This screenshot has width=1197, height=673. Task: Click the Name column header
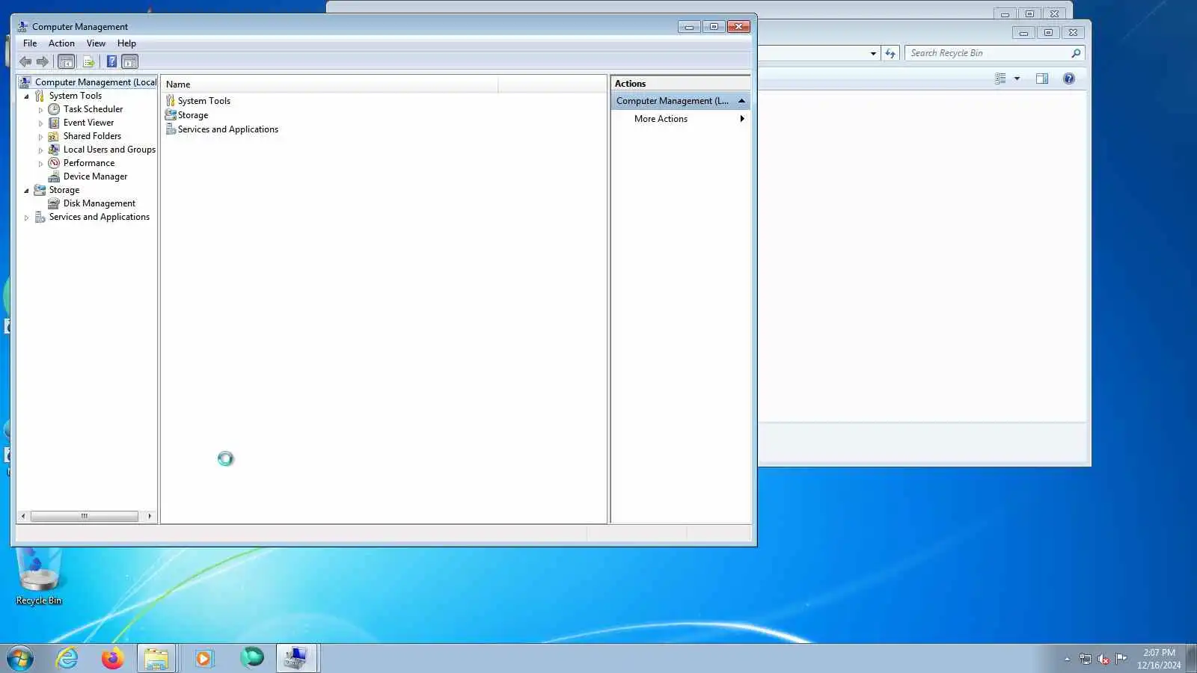(330, 84)
